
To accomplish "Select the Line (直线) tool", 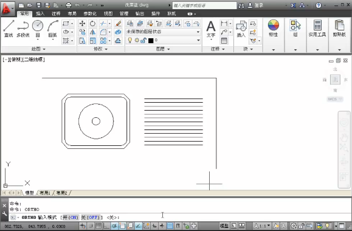I will pyautogui.click(x=9, y=29).
